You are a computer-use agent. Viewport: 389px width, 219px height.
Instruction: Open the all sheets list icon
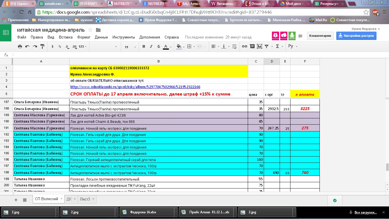[25, 200]
